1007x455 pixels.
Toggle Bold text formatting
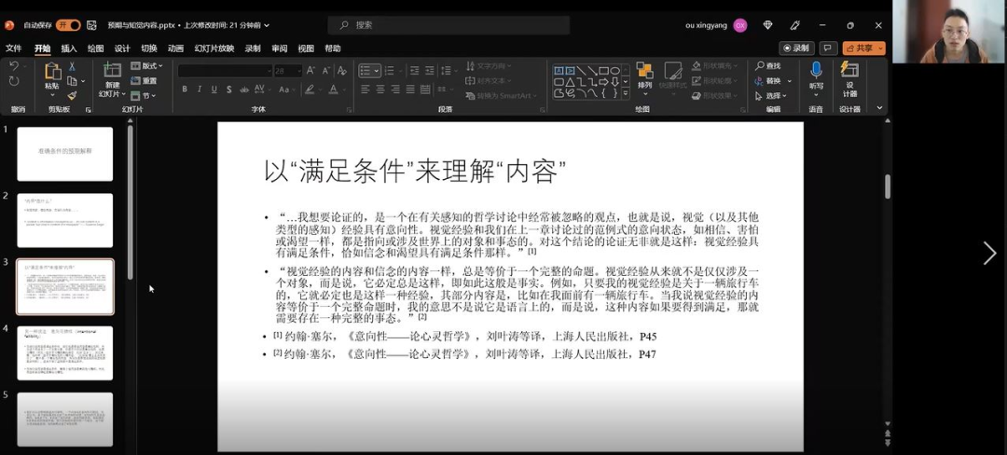[185, 90]
